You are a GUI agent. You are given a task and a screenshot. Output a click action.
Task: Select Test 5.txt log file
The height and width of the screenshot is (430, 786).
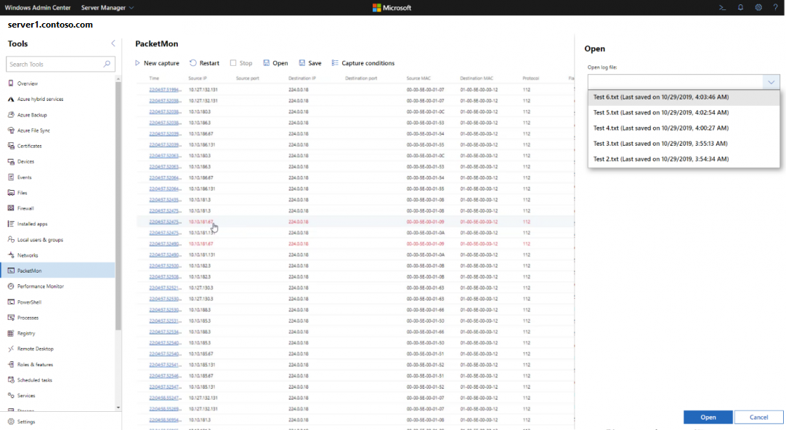[x=684, y=112]
